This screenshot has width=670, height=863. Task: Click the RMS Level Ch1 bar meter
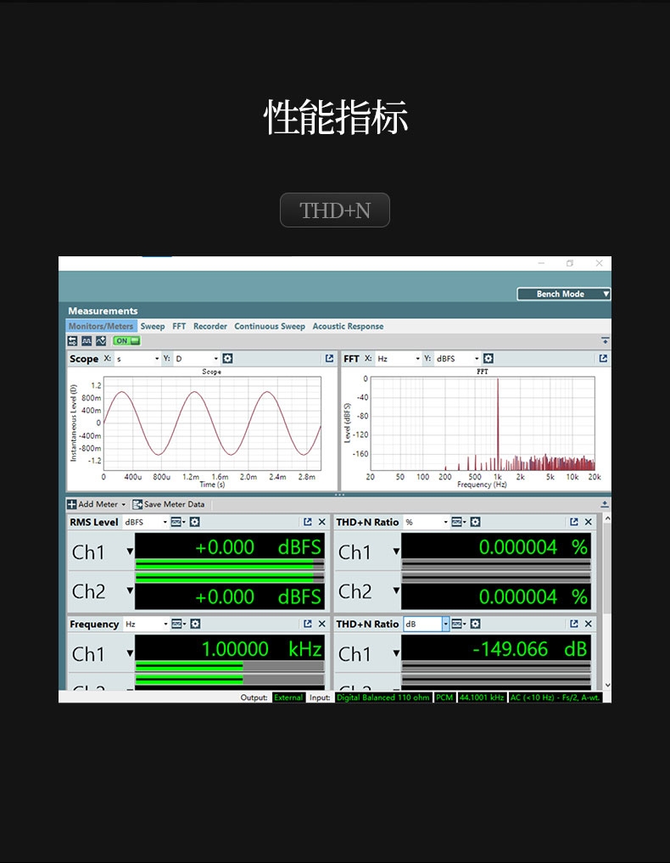(229, 565)
